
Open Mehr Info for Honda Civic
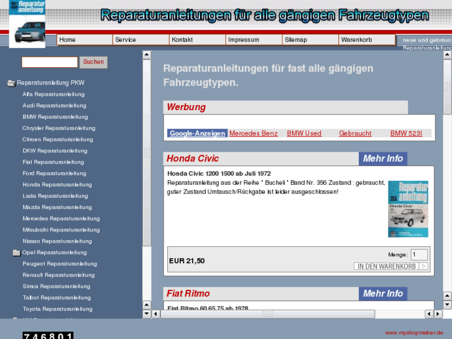point(383,159)
